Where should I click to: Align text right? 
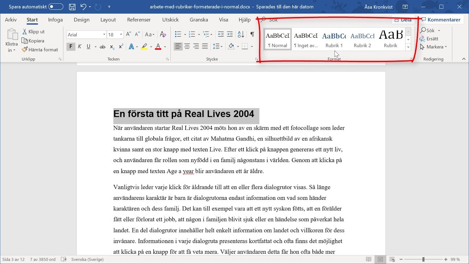coord(196,47)
